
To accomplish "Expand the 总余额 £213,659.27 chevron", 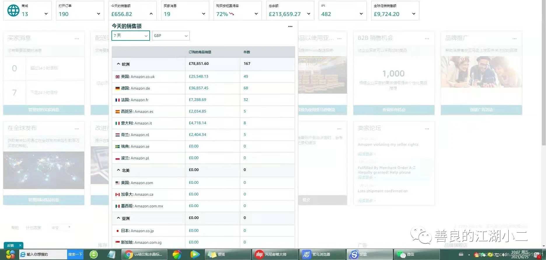I will point(308,14).
